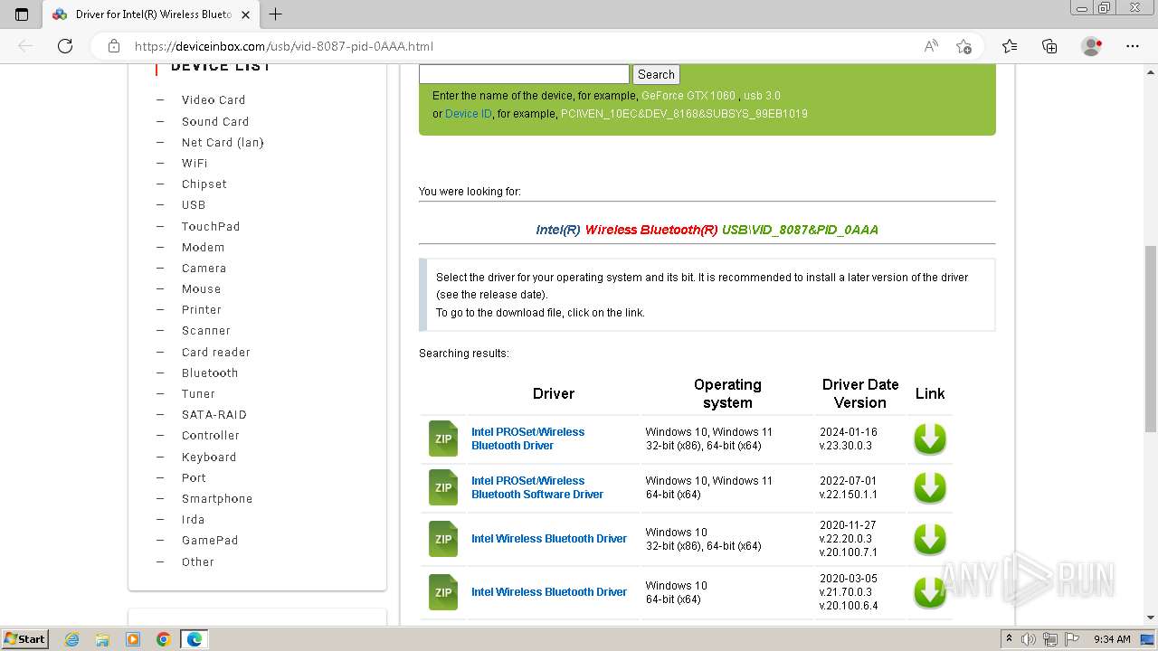Click ZIP icon of 2020-03-05 driver row

coord(443,592)
